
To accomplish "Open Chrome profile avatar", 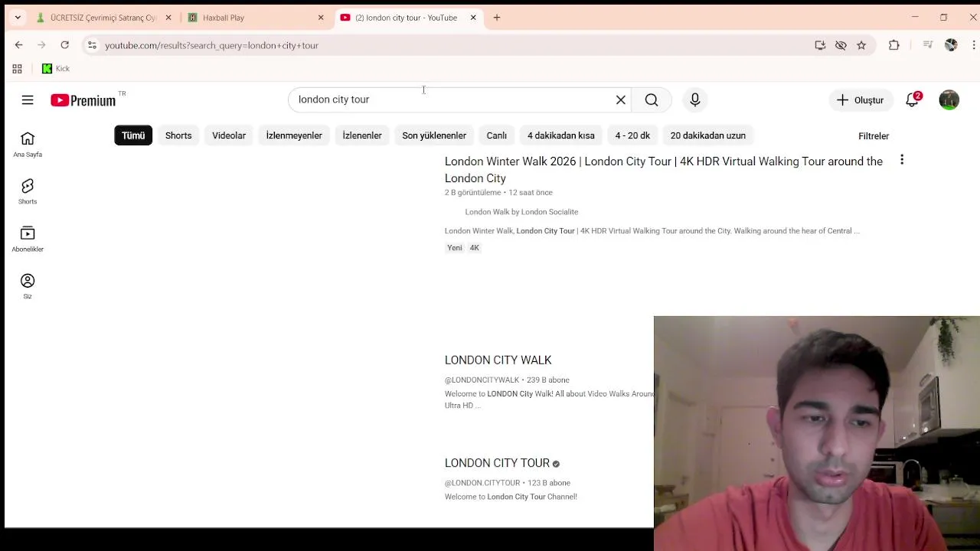I will tap(951, 45).
